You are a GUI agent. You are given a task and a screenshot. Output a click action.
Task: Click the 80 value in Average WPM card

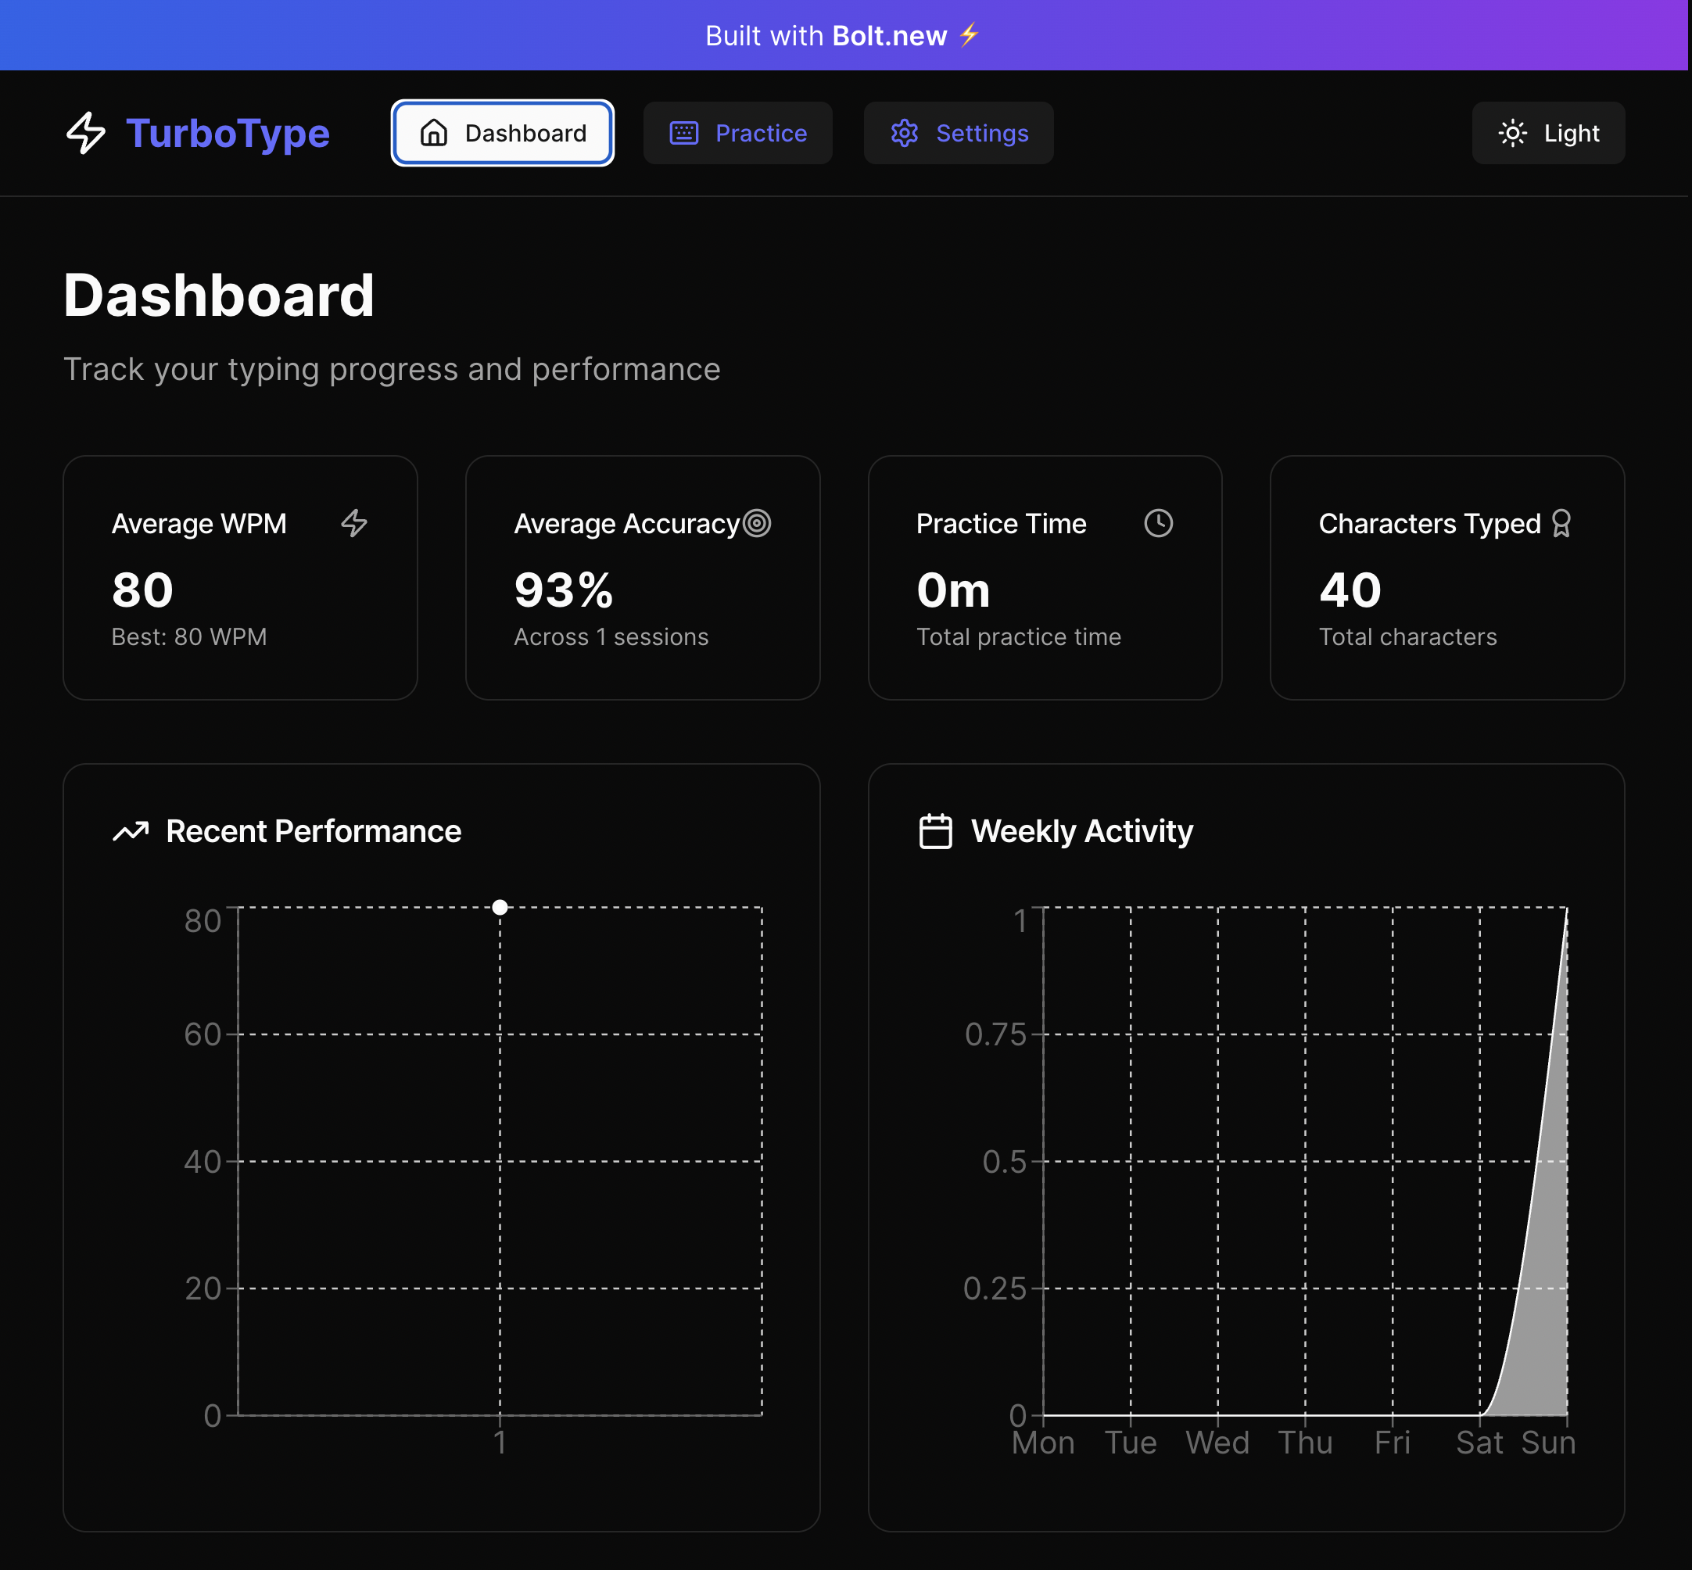143,590
